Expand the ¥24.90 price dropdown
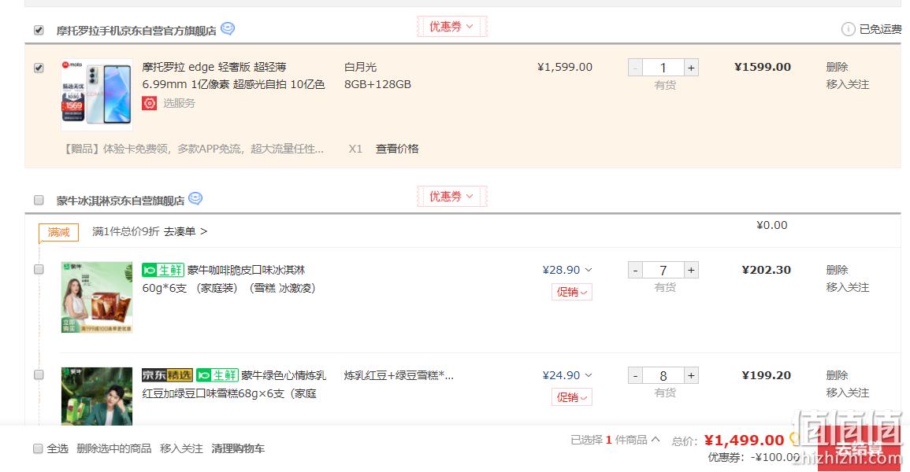This screenshot has height=472, width=910. point(589,375)
